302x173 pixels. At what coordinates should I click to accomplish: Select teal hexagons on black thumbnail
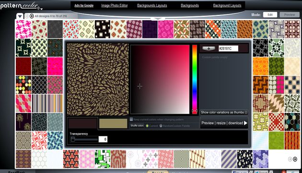tap(292, 122)
